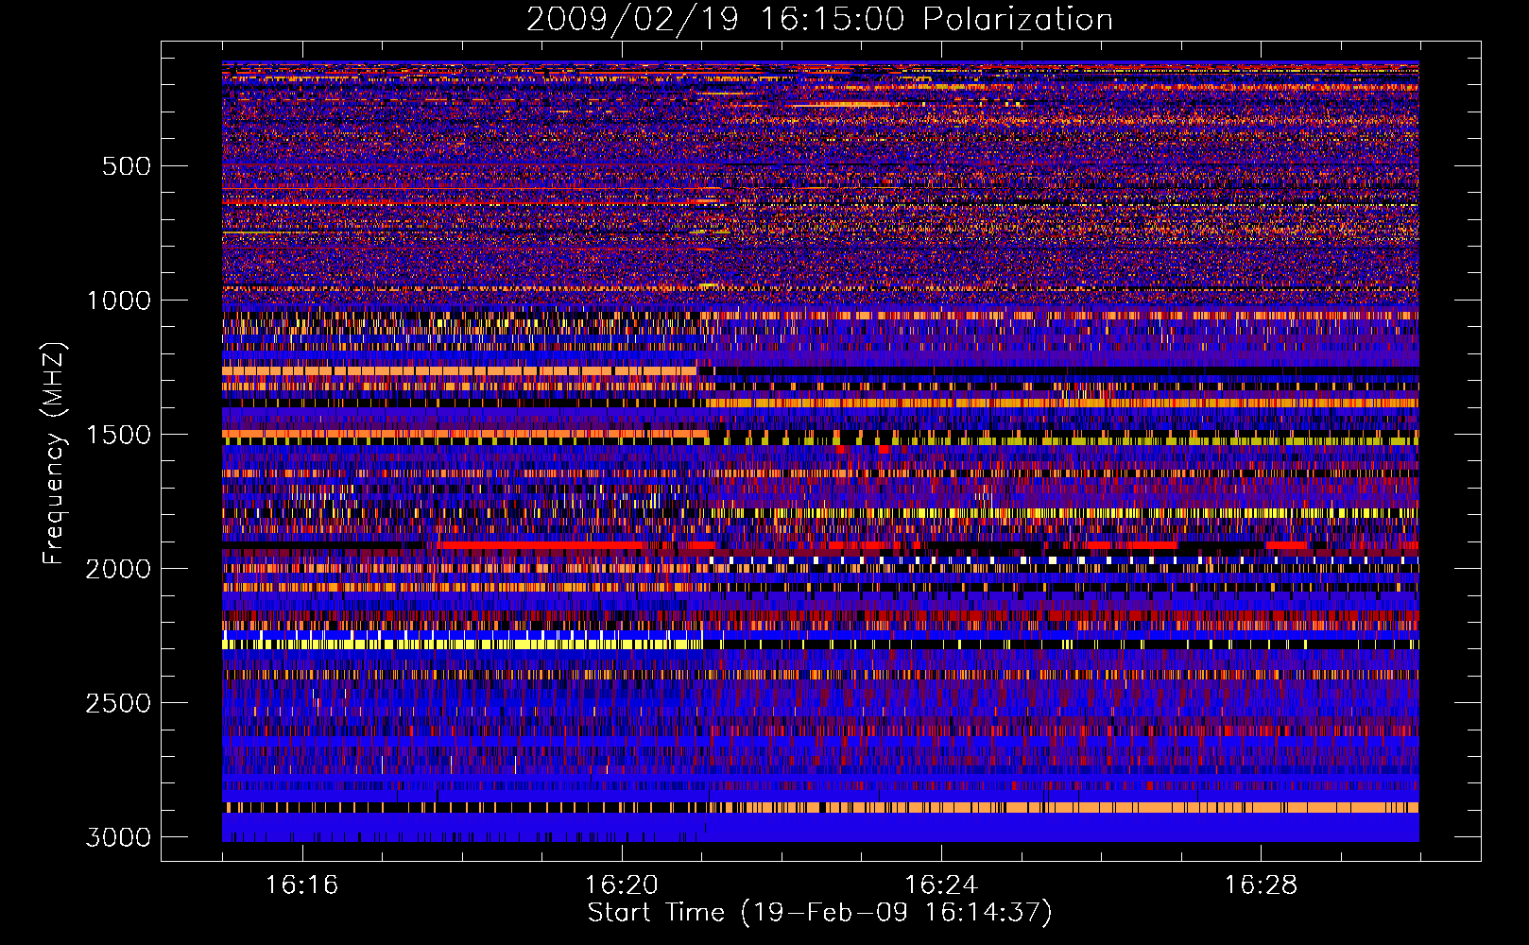Click the orange band at 1500 MHz
This screenshot has height=945, width=1529.
(463, 434)
